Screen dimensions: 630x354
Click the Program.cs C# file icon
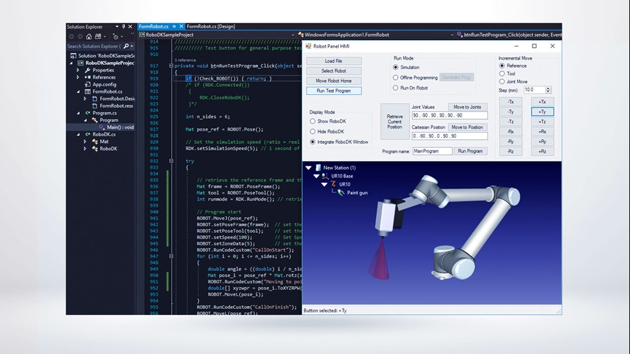[x=88, y=113]
